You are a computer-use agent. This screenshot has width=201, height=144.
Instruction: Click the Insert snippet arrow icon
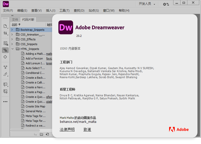coord(35,134)
